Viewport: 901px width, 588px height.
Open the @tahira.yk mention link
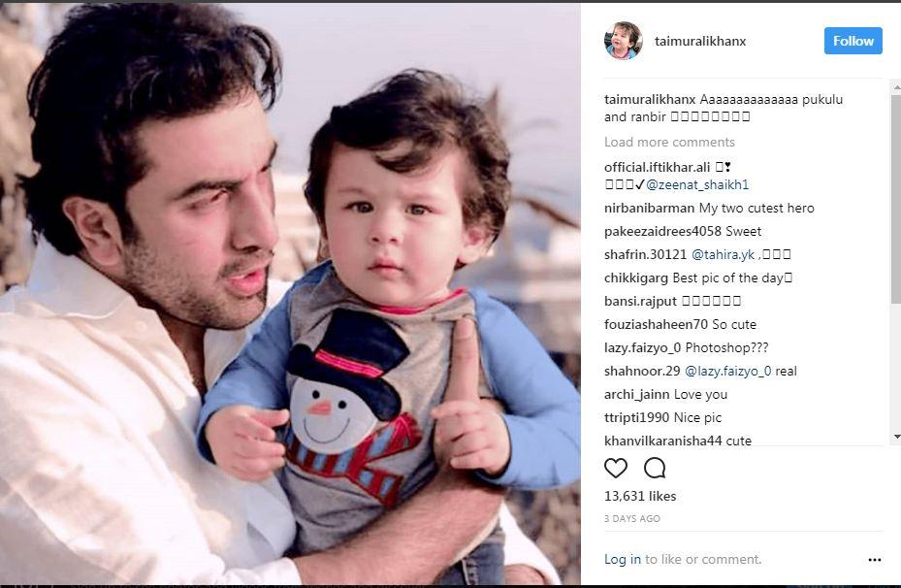click(x=723, y=254)
